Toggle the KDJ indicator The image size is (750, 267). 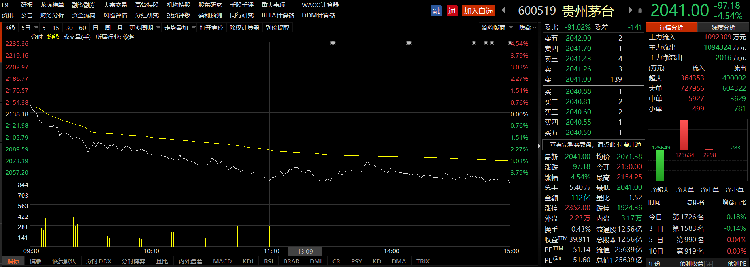coord(248,261)
